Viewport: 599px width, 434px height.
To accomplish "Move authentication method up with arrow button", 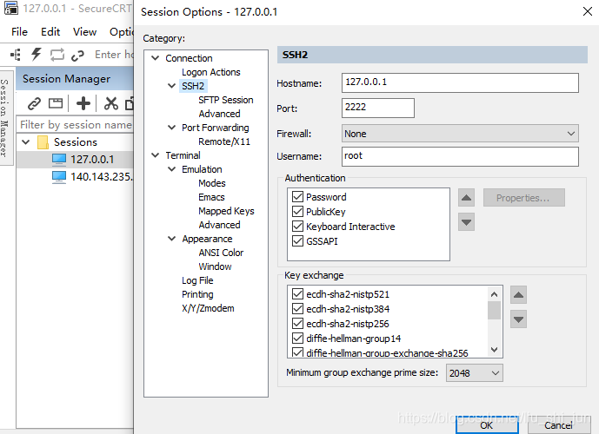I will 466,198.
